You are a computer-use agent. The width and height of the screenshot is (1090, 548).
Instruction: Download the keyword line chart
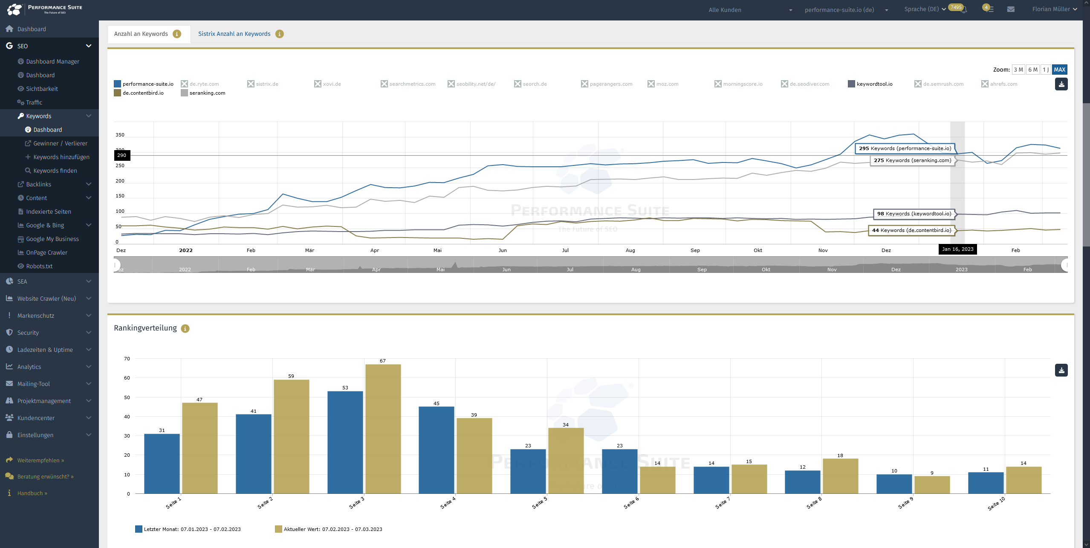(x=1061, y=84)
